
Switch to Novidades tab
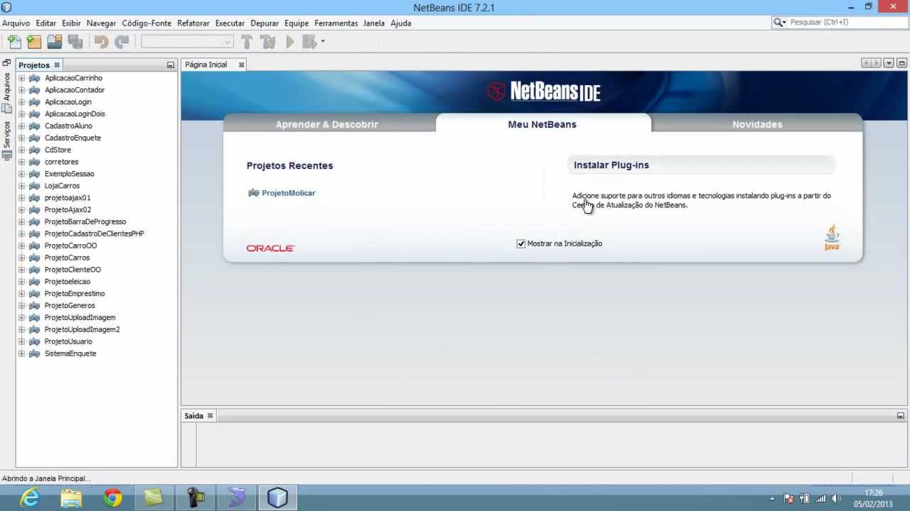[x=757, y=124]
